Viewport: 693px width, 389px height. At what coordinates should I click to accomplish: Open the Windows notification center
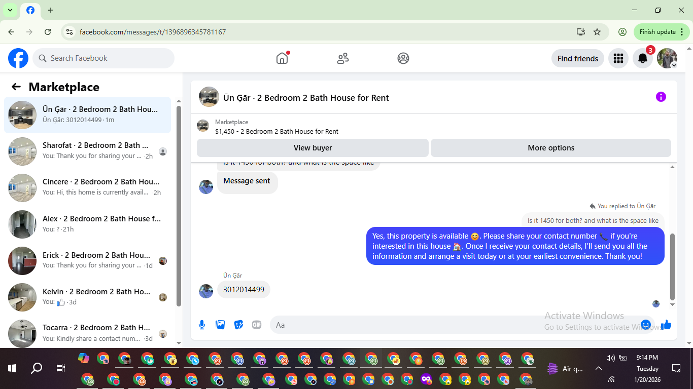point(676,368)
